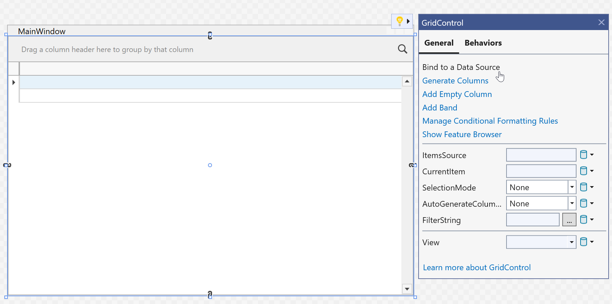Click the SelectionMode data binding icon
The image size is (612, 304).
click(x=584, y=187)
